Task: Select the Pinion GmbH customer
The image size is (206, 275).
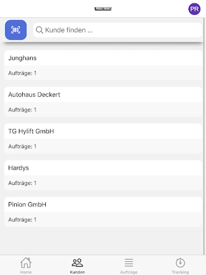Action: click(x=103, y=212)
